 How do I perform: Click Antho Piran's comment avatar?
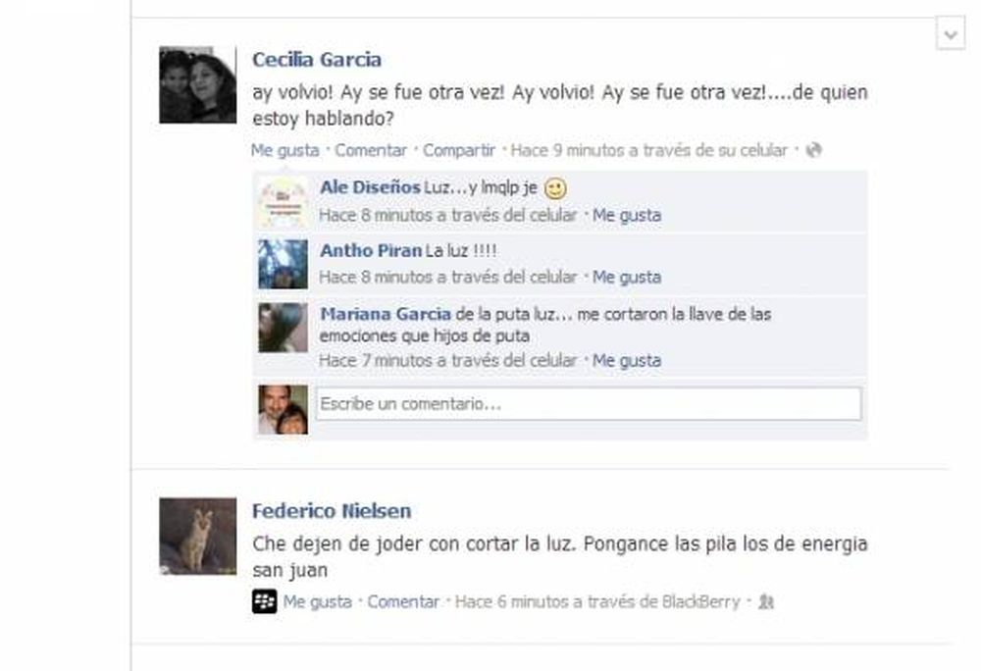283,264
